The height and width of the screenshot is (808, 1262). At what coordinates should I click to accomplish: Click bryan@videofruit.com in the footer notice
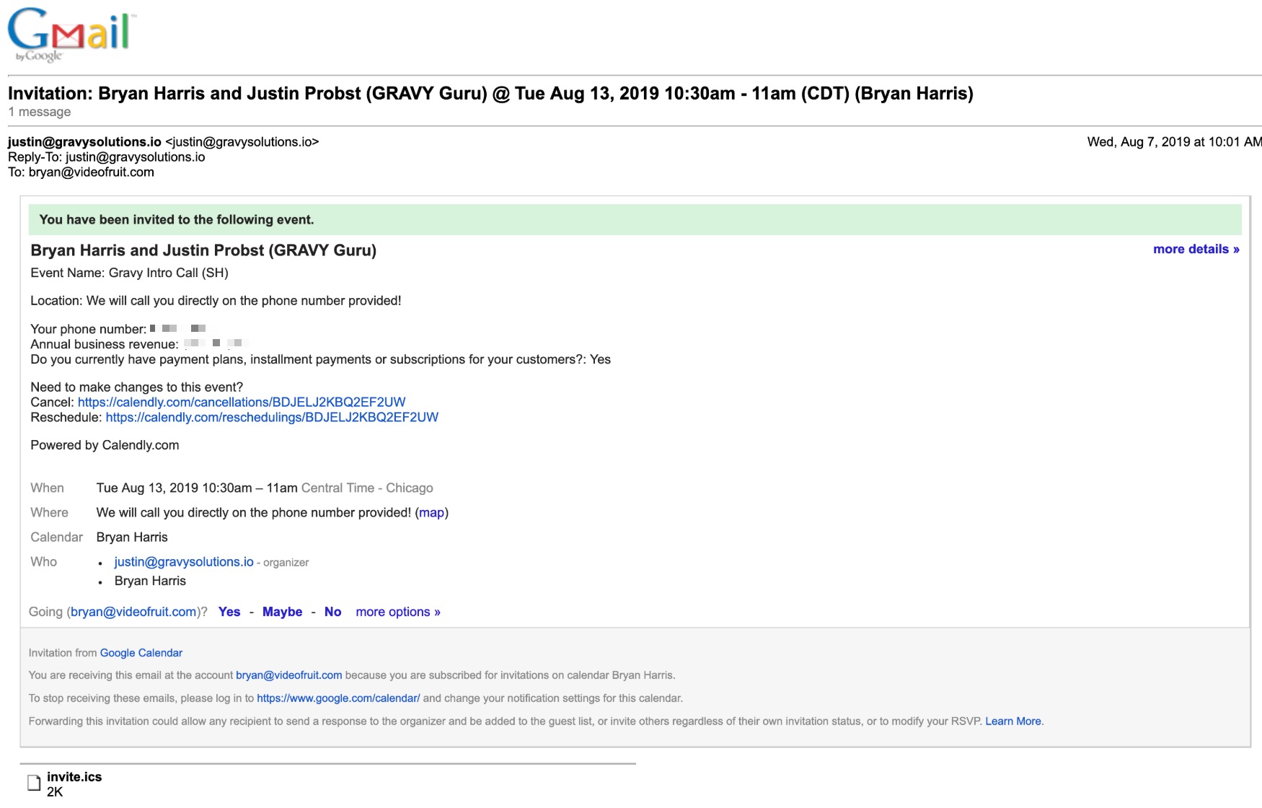288,675
